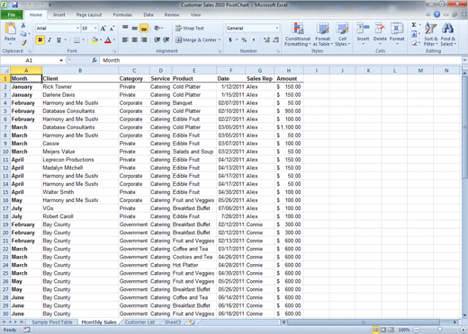The image size is (468, 334).
Task: Expand the formula bar
Action: click(464, 60)
